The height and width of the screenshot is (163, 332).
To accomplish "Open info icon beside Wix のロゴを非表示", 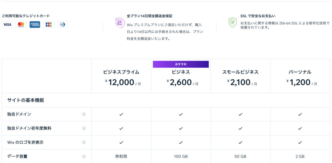I will [x=84, y=142].
